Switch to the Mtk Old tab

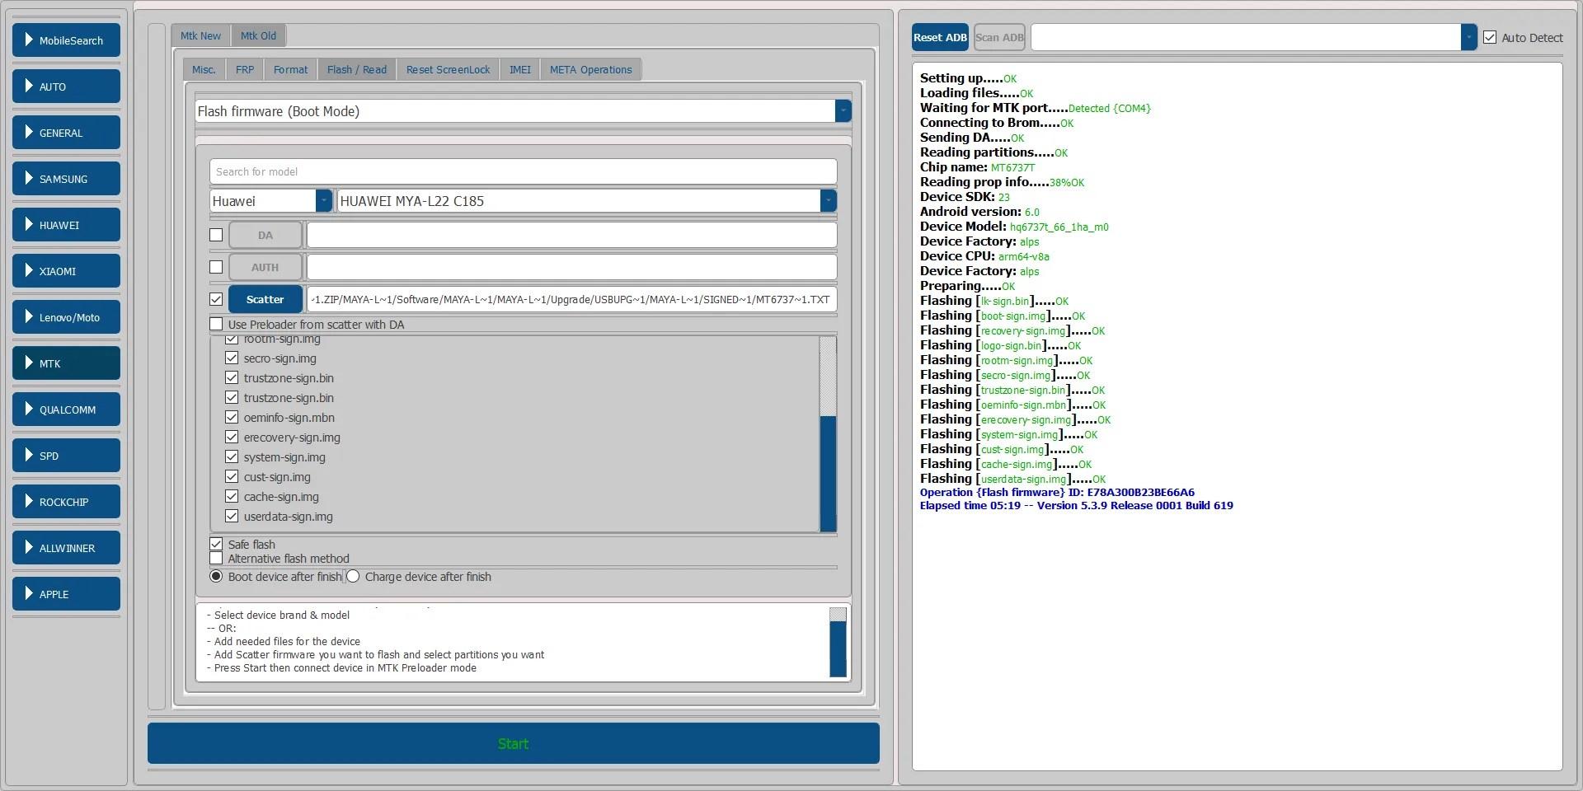click(258, 36)
